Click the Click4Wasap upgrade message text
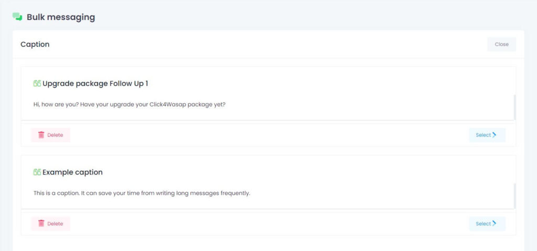 tap(130, 105)
